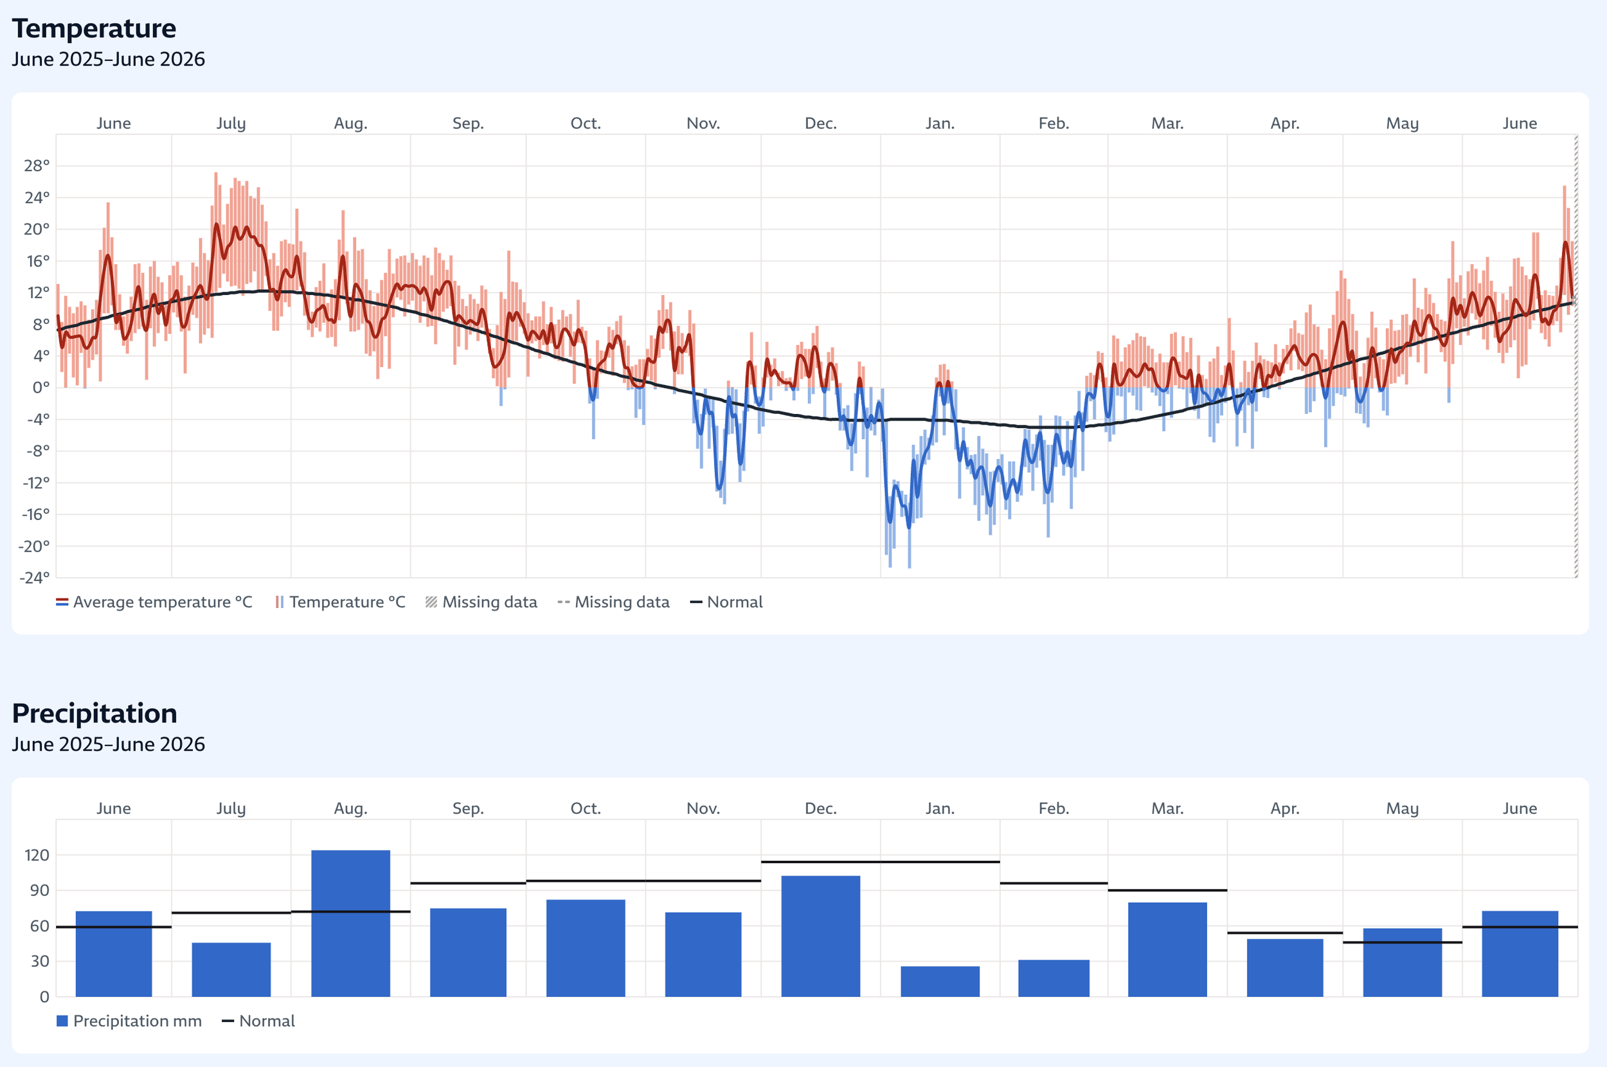Click the 0° temperature axis label
1607x1067 pixels.
click(x=42, y=388)
